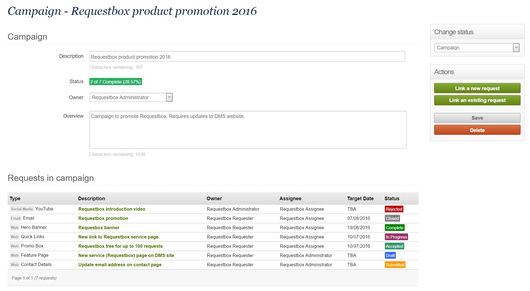The width and height of the screenshot is (530, 291).
Task: Click the Submitted status badge
Action: pos(395,265)
